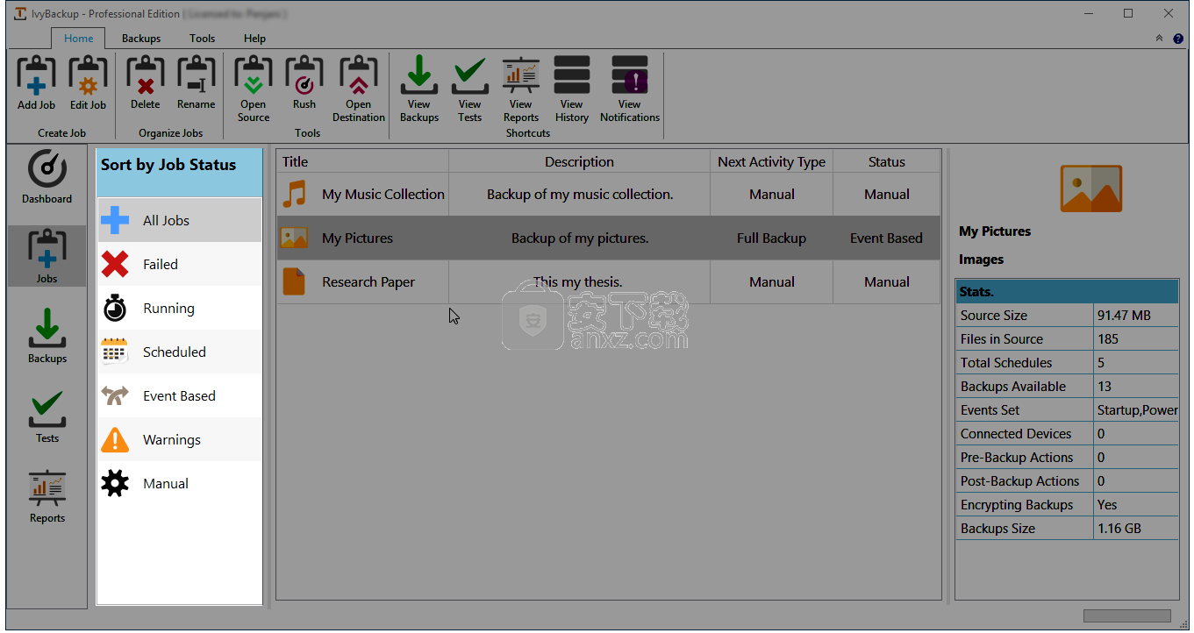1194x633 pixels.
Task: Open Backups in the left sidebar
Action: coord(47,336)
